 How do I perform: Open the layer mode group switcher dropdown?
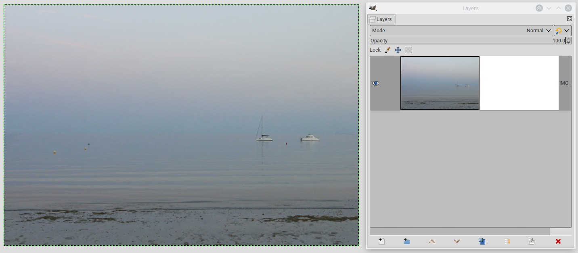click(563, 31)
